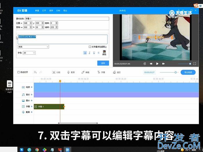203x152 pixels.
Task: Click the 导出 export menu item
Action: coord(65,11)
